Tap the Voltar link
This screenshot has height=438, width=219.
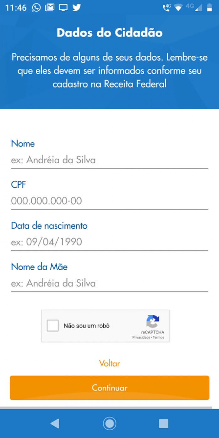(109, 364)
